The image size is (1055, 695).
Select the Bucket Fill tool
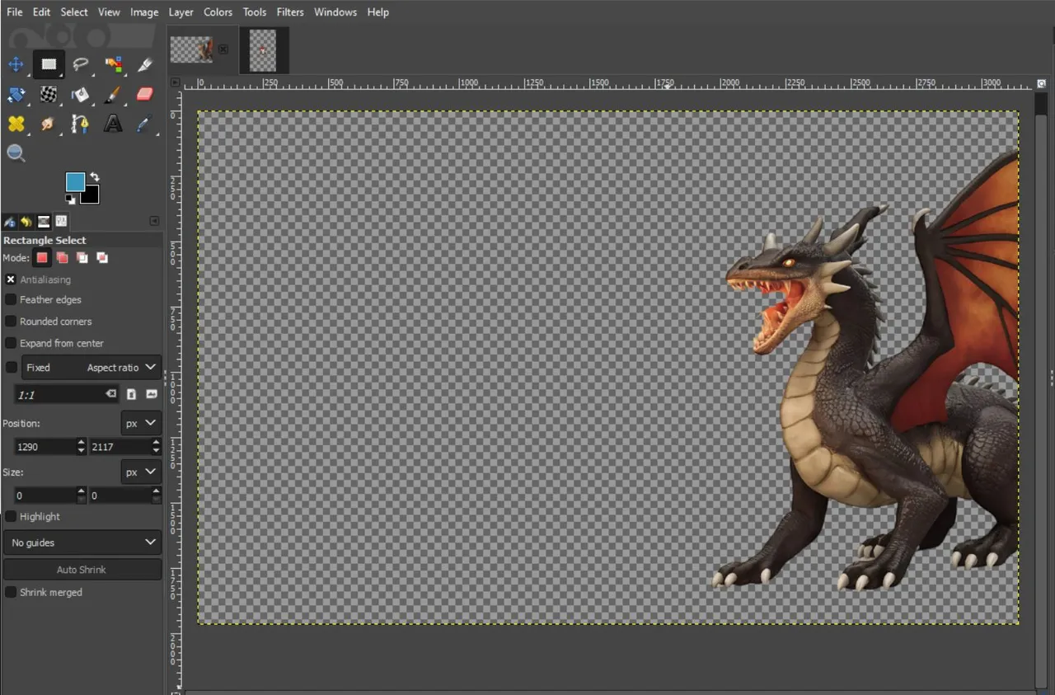tap(81, 95)
